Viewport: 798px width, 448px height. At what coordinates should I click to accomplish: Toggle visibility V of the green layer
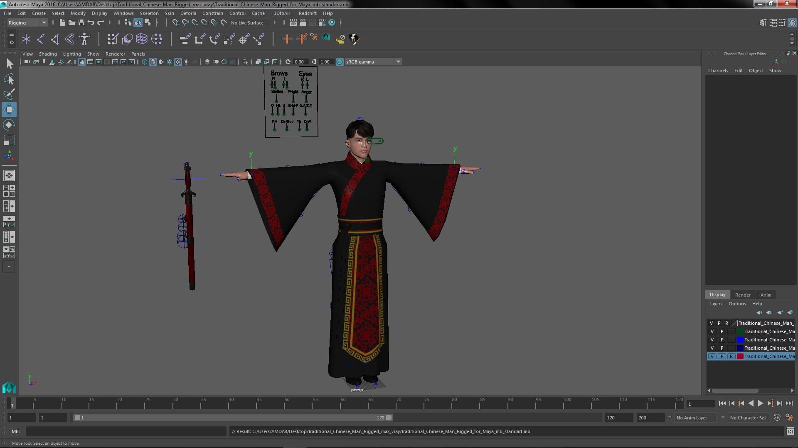(x=712, y=331)
